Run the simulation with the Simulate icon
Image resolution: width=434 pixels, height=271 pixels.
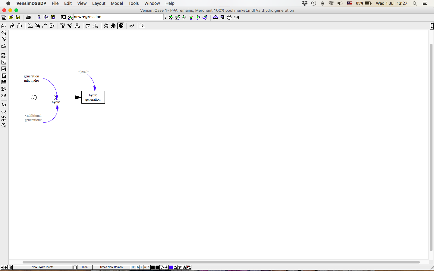coord(171,17)
